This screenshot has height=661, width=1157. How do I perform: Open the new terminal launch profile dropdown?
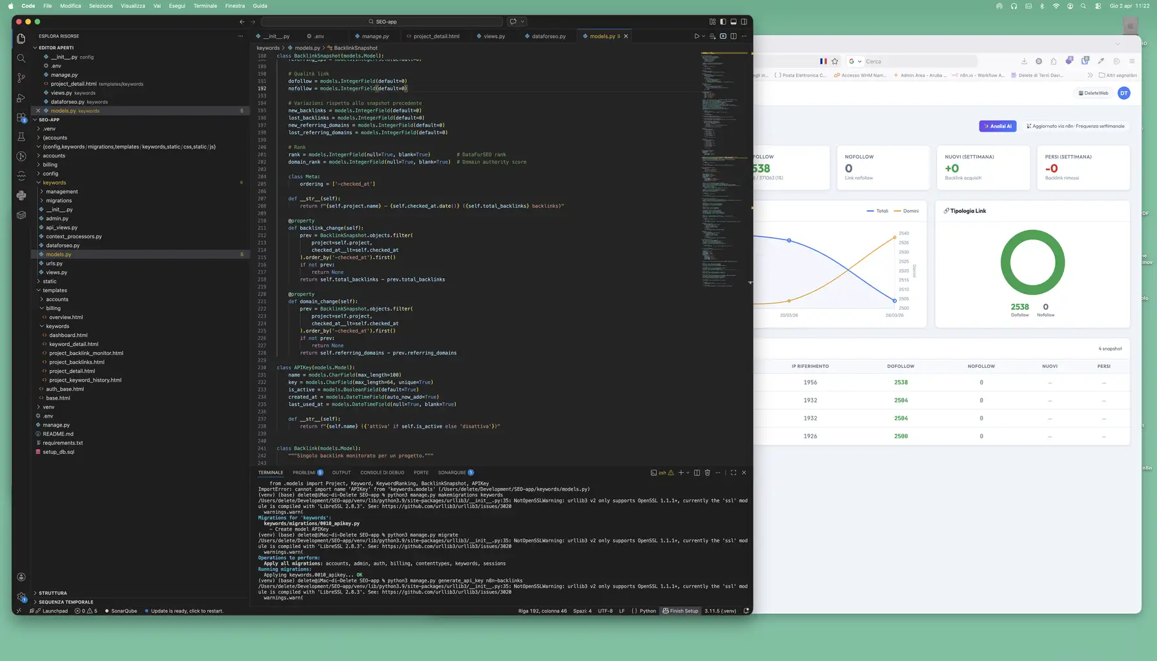[688, 473]
